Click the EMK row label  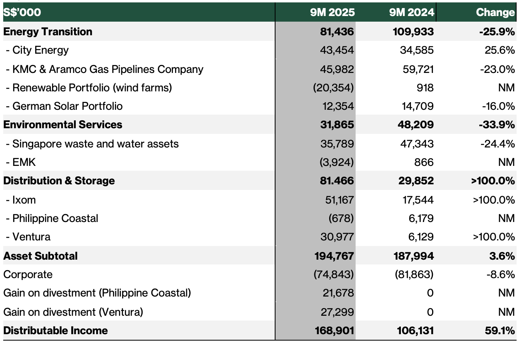point(21,162)
